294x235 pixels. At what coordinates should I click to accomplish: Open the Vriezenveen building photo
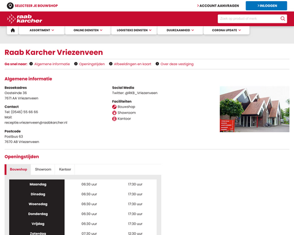coord(254,109)
